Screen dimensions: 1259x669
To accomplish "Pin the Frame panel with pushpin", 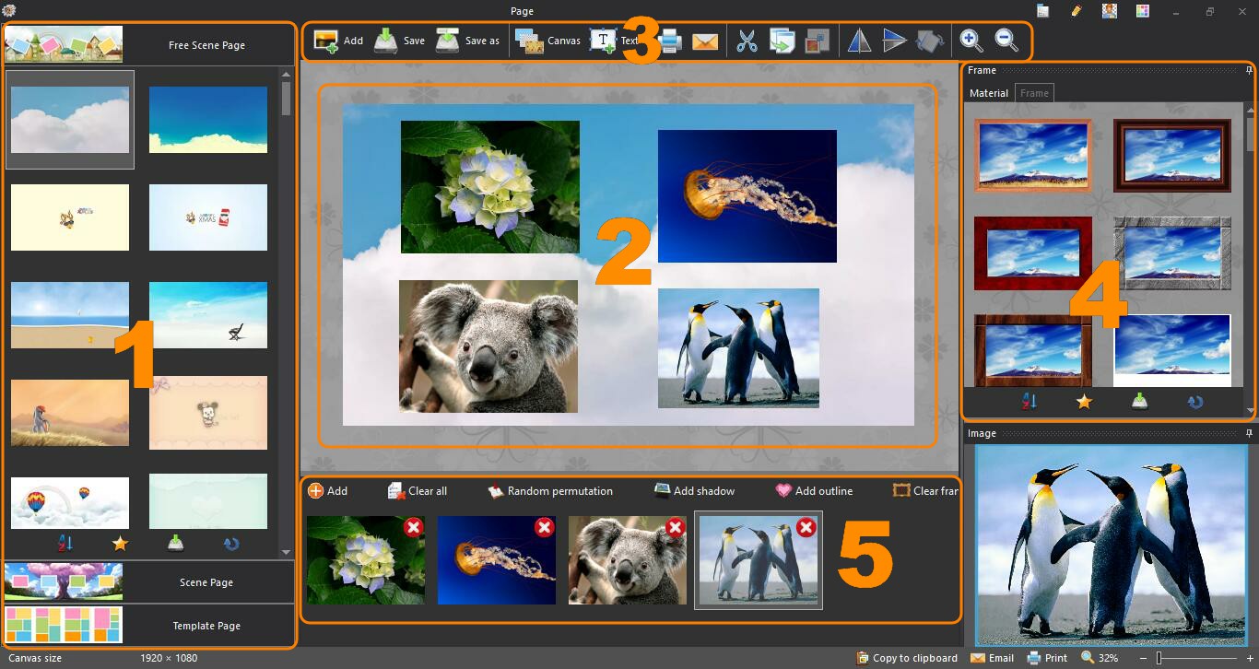I will pyautogui.click(x=1249, y=70).
